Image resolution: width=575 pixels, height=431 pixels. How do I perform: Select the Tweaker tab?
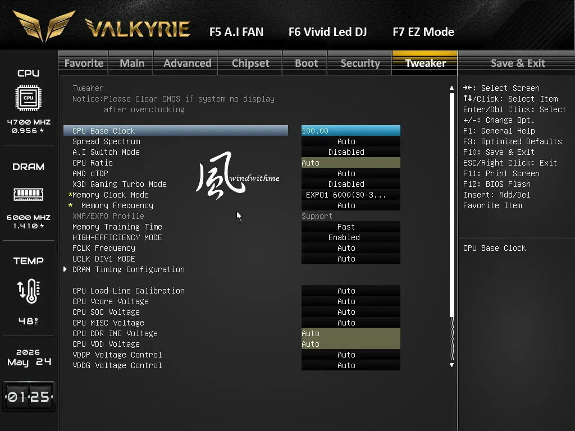pyautogui.click(x=425, y=63)
